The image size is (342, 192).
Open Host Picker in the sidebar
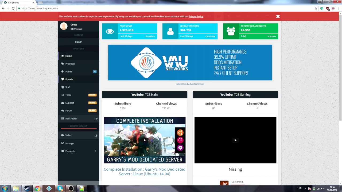coord(79,119)
